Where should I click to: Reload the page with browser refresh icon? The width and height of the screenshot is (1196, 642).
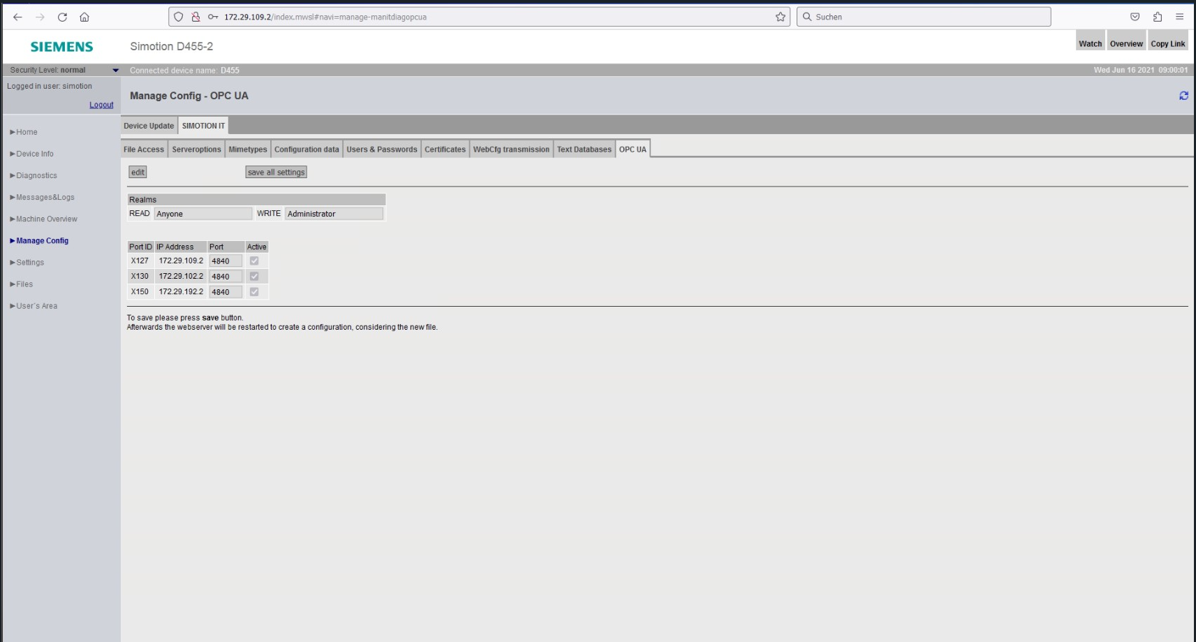click(62, 17)
